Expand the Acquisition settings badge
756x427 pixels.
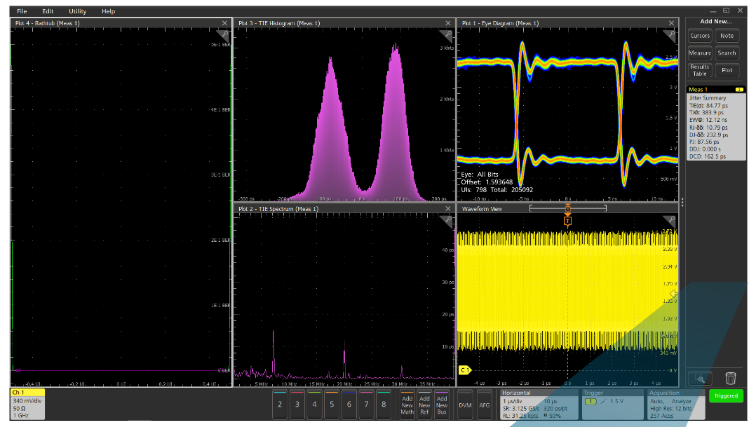675,405
